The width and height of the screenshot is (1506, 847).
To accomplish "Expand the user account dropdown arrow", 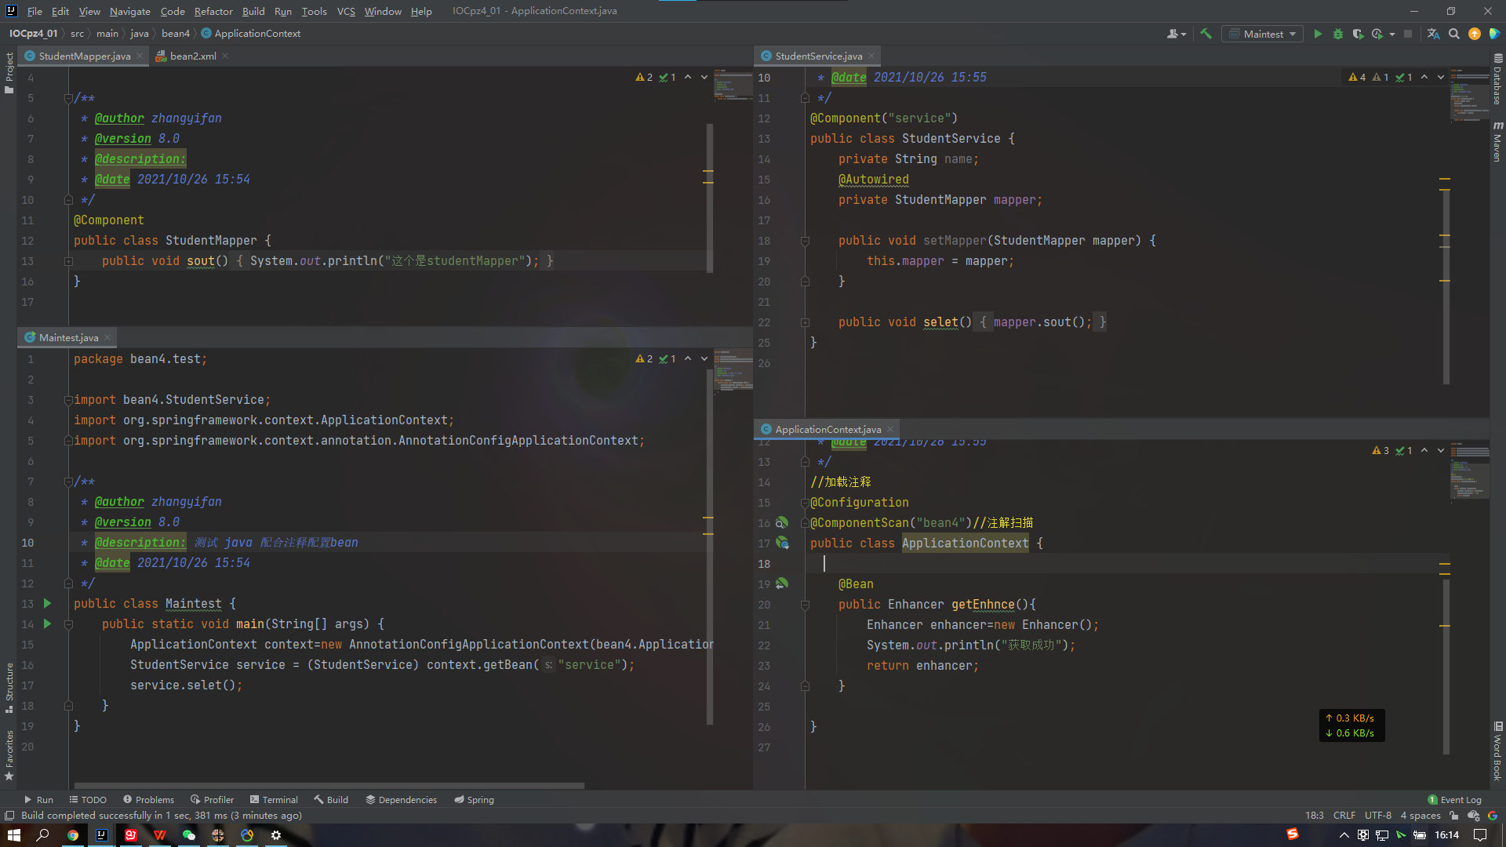I will (1184, 34).
